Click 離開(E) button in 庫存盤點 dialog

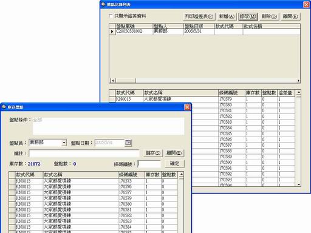click(x=174, y=153)
